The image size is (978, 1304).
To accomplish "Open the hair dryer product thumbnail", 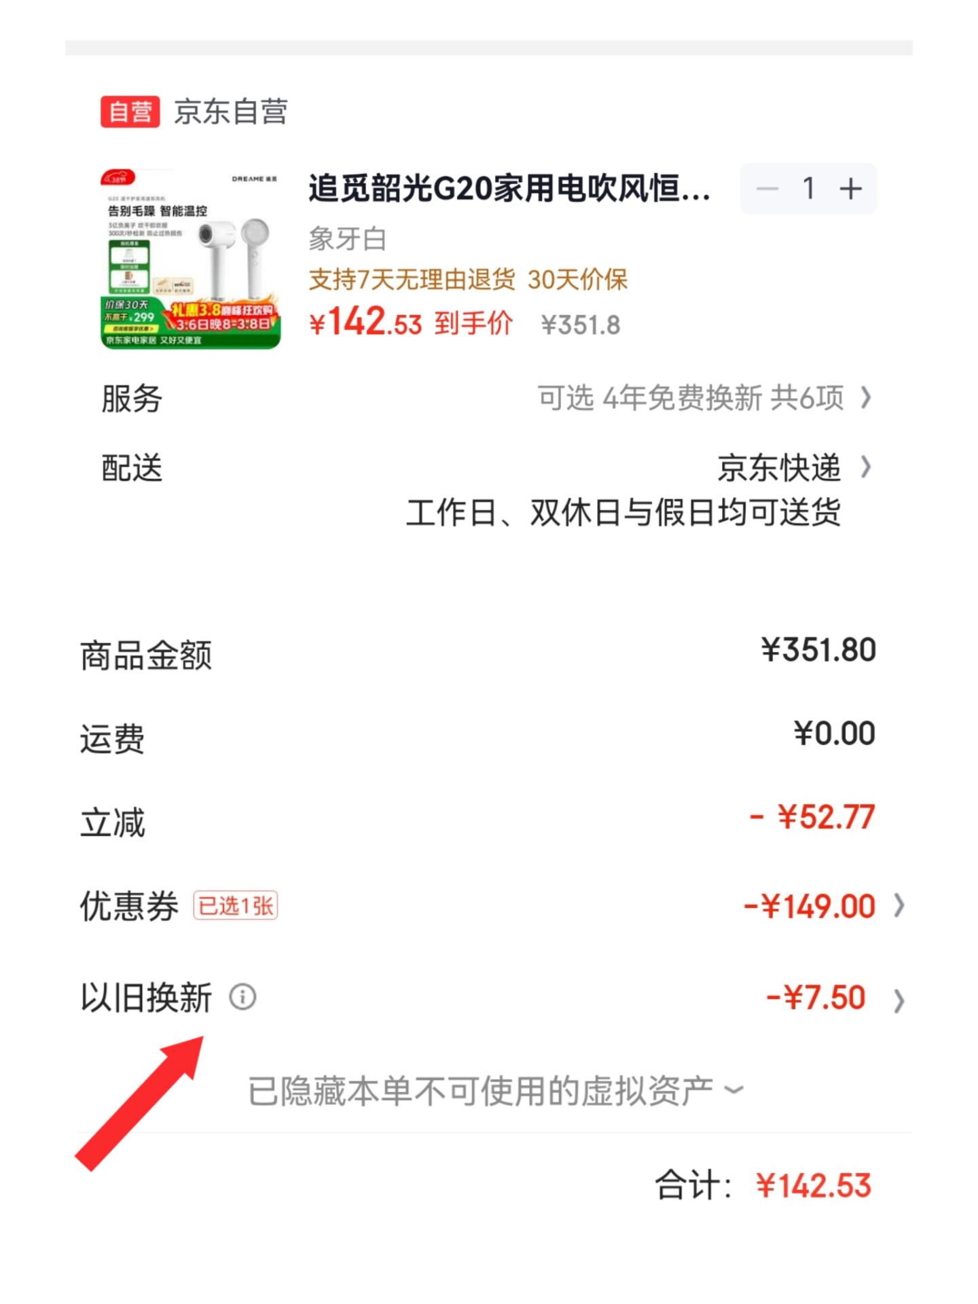I will coord(190,258).
